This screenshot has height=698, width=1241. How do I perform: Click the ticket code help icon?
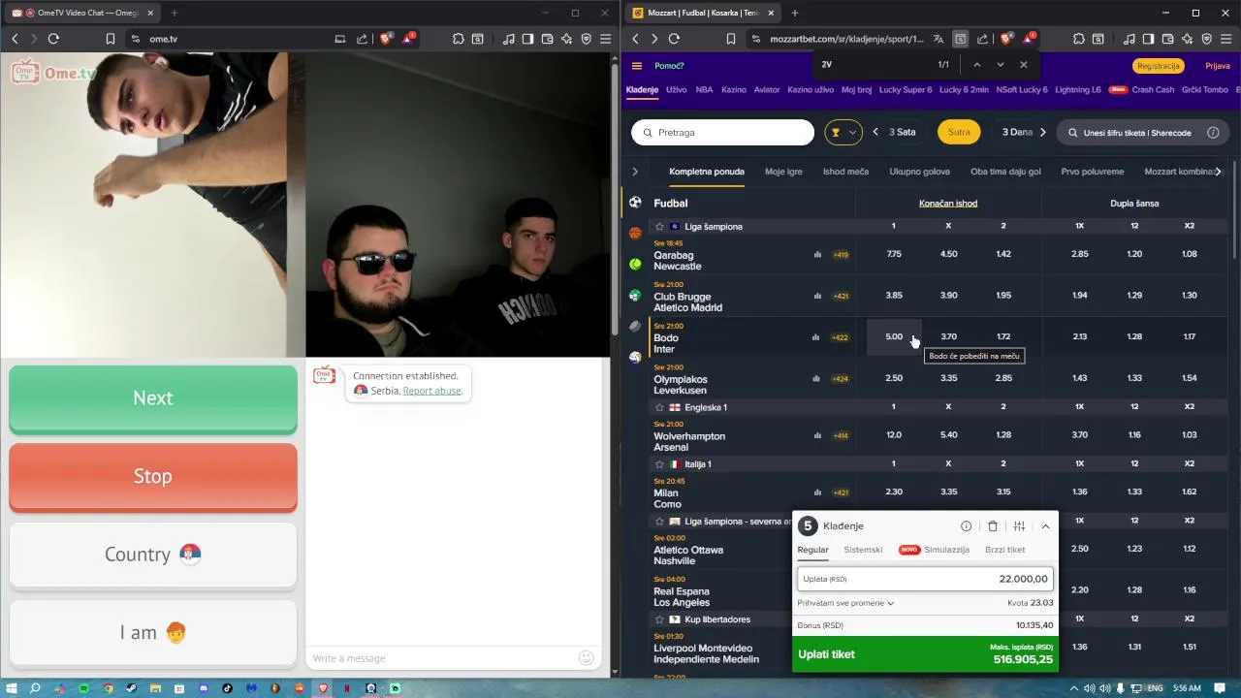click(x=1213, y=133)
